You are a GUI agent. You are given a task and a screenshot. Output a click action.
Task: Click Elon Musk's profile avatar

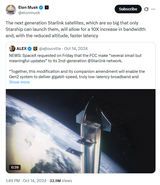tap(11, 10)
